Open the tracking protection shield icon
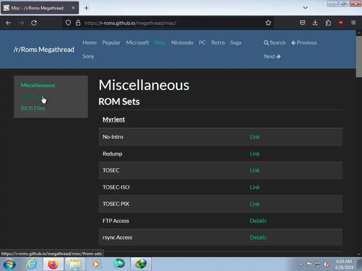The image size is (362, 271). coord(68,23)
